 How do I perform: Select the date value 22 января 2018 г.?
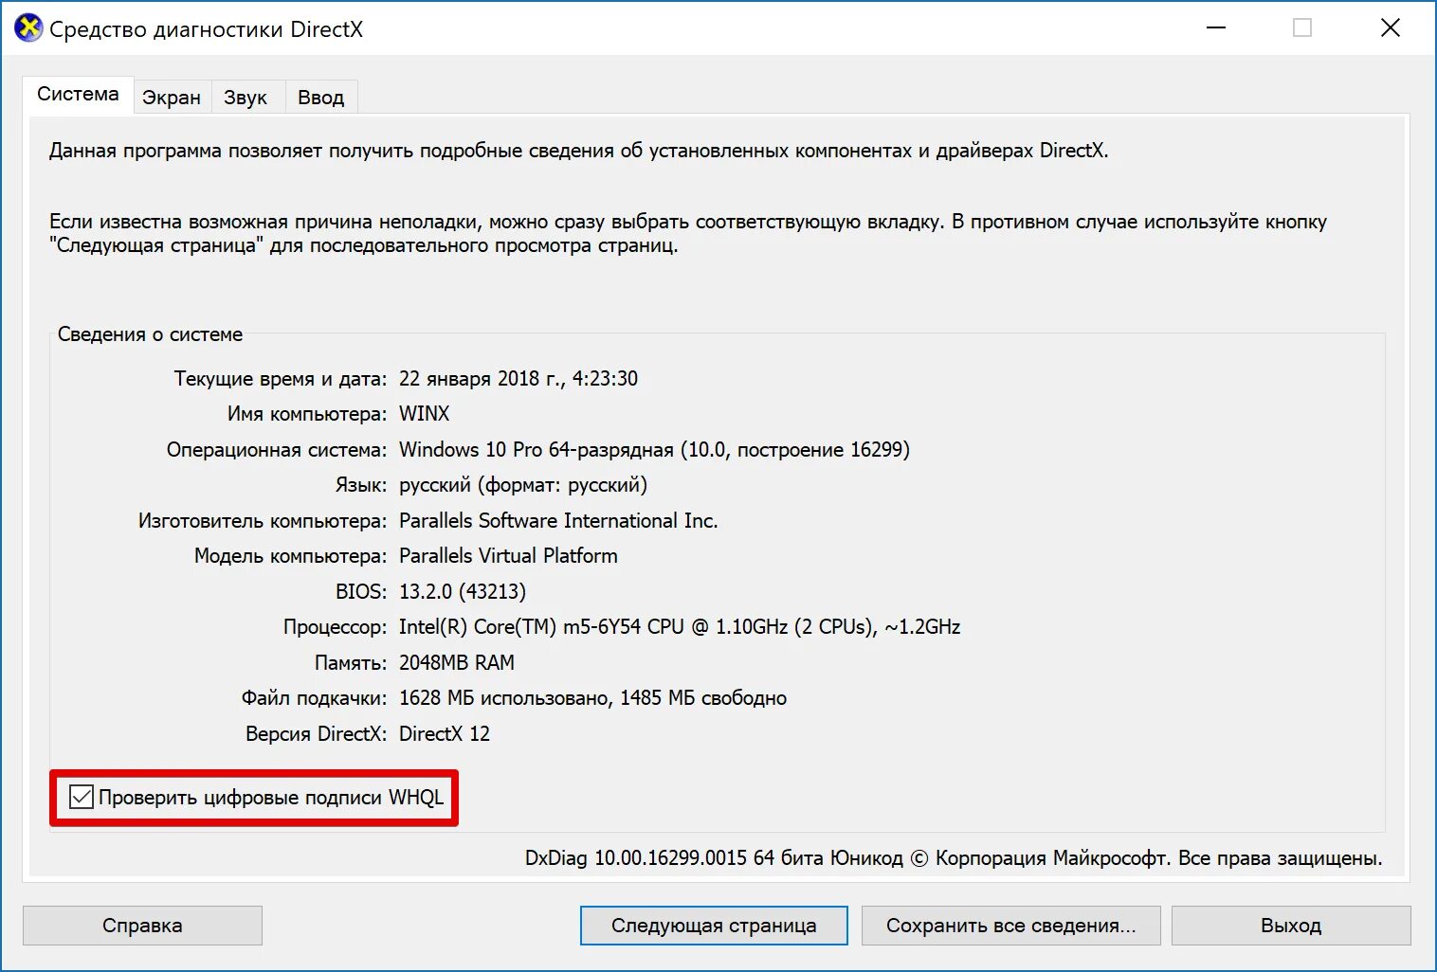tap(481, 379)
